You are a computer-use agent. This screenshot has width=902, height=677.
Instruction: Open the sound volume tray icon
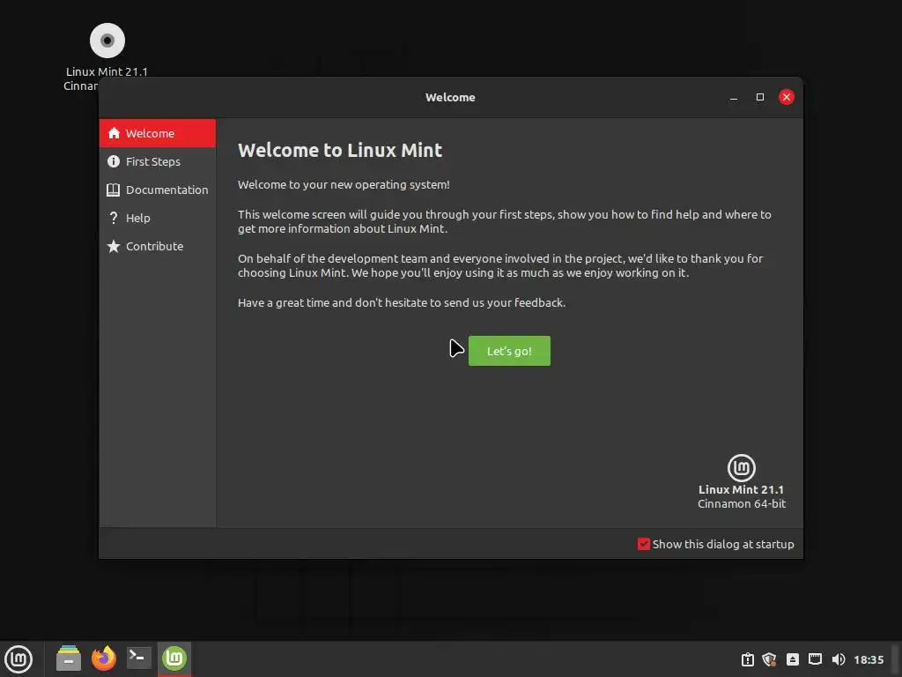coord(839,659)
